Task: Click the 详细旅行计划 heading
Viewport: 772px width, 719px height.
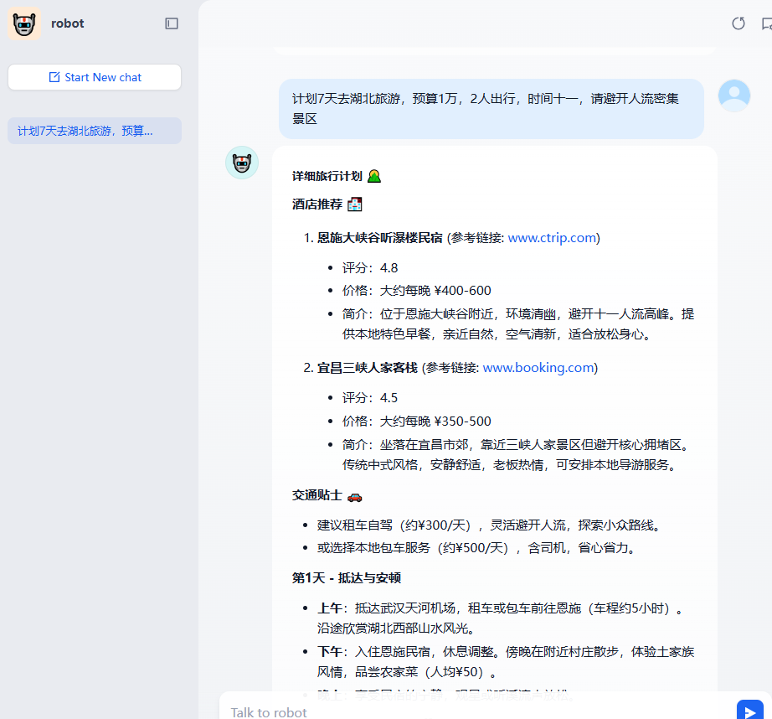Action: click(327, 176)
